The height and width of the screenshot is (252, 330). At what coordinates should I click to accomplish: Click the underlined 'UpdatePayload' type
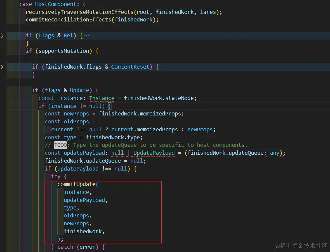[154, 153]
